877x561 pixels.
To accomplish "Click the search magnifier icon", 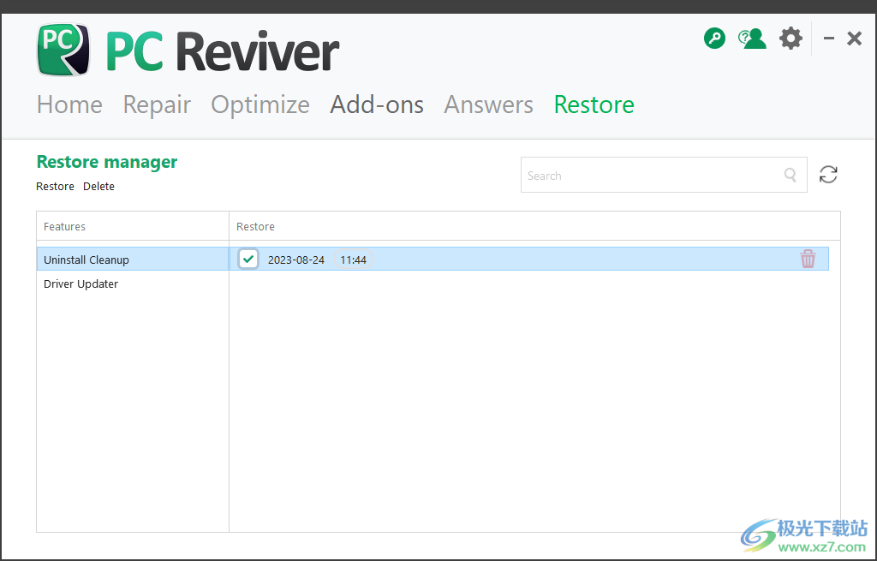I will tap(790, 175).
